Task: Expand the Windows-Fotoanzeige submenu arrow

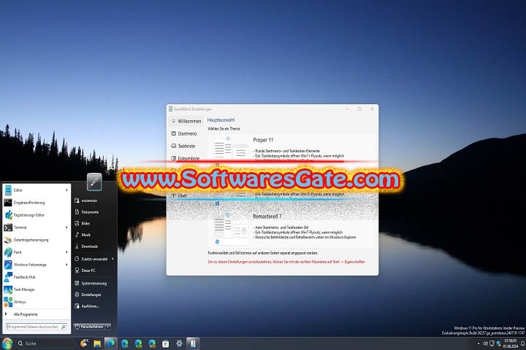Action: [x=66, y=264]
